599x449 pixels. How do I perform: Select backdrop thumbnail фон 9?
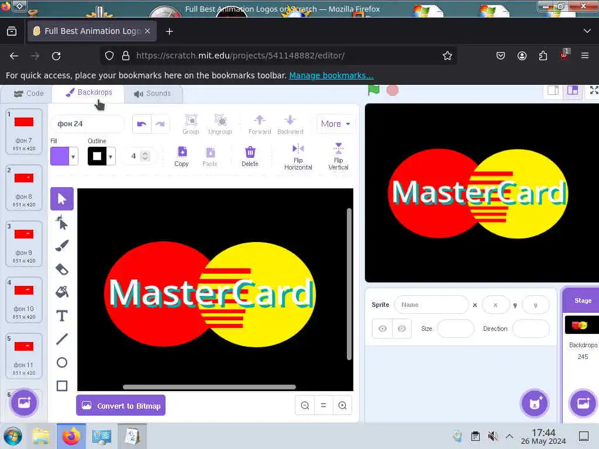pos(23,244)
